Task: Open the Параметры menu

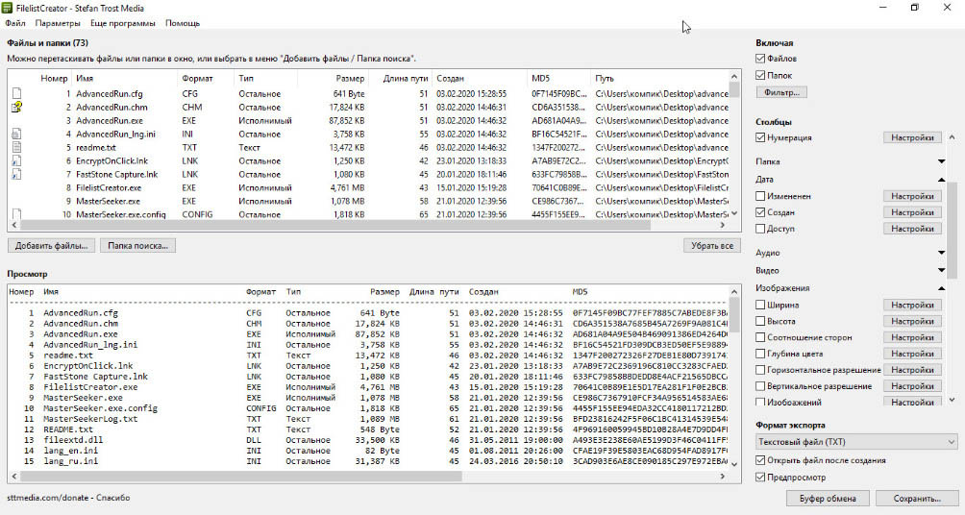Action: 58,23
